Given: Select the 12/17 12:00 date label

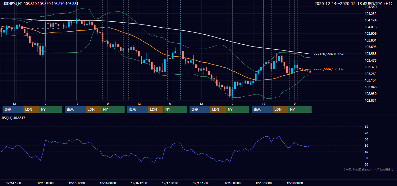Looking at the screenshot, I should click(201, 183).
